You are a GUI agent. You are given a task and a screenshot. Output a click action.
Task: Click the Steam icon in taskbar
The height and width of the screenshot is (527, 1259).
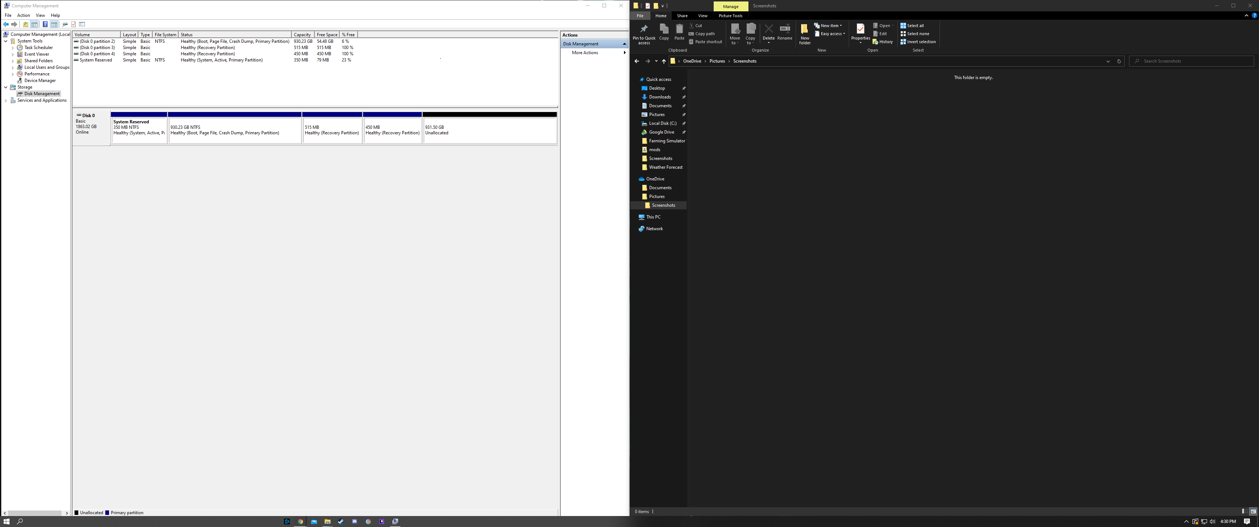[x=341, y=522]
